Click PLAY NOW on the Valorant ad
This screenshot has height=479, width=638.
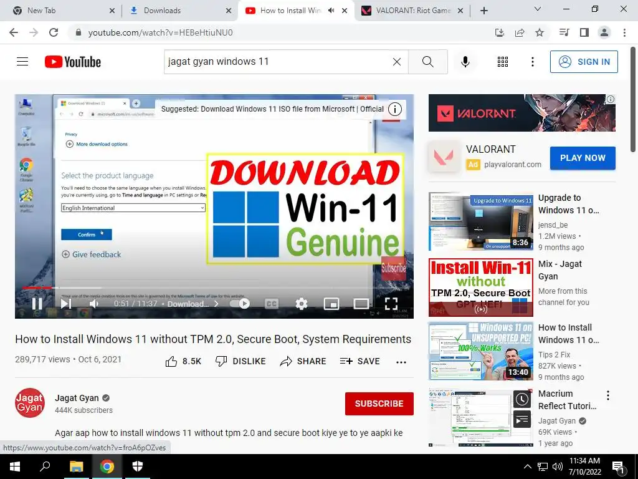[583, 158]
